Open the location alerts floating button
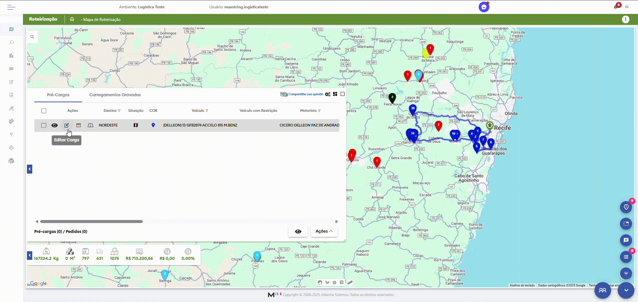Screen dimensions: 638x302 [x=626, y=207]
